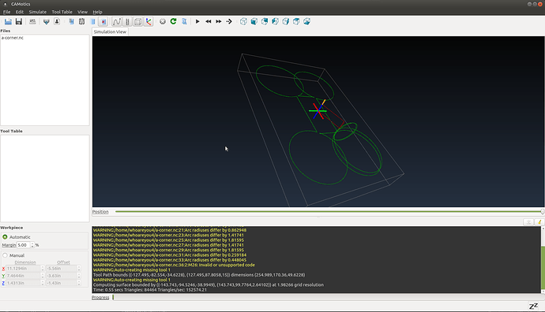Rewind the simulation playback
The height and width of the screenshot is (312, 545).
click(x=209, y=21)
